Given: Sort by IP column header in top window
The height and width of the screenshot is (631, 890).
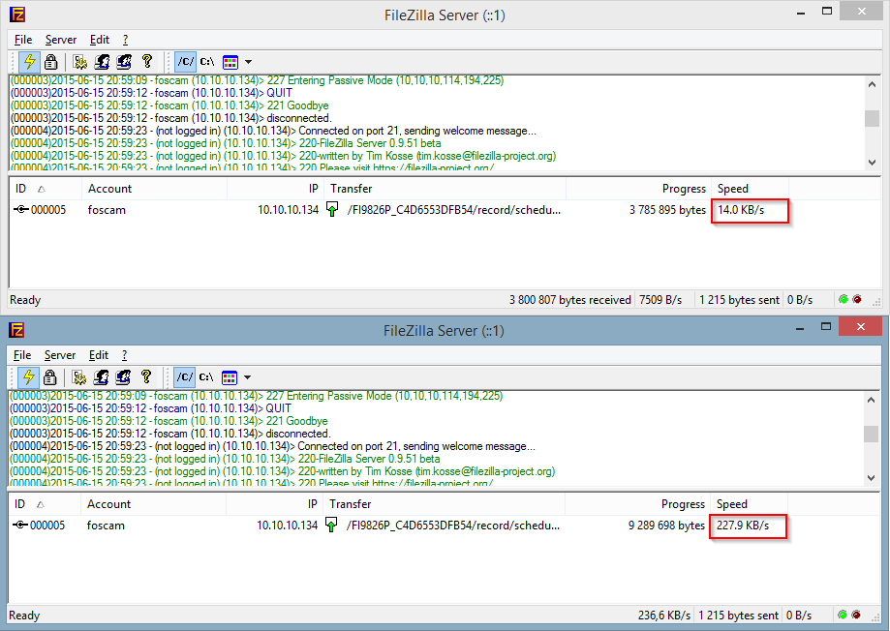Looking at the screenshot, I should click(275, 189).
